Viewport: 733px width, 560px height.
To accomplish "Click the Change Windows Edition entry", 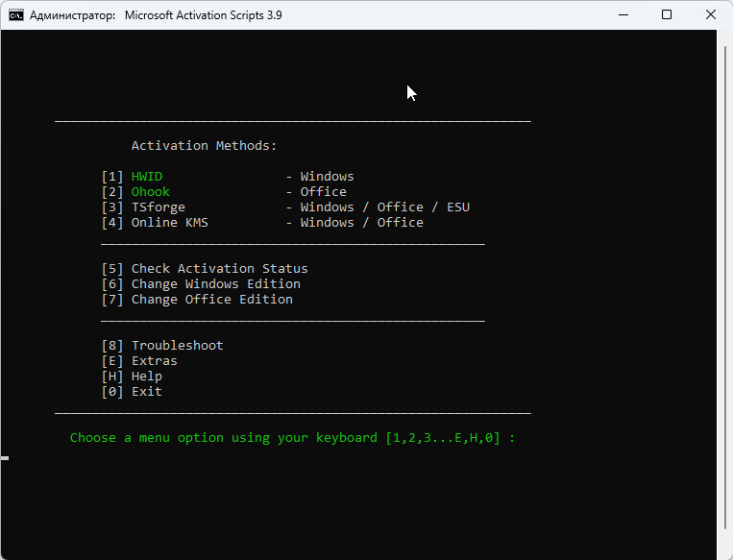I will coord(215,284).
